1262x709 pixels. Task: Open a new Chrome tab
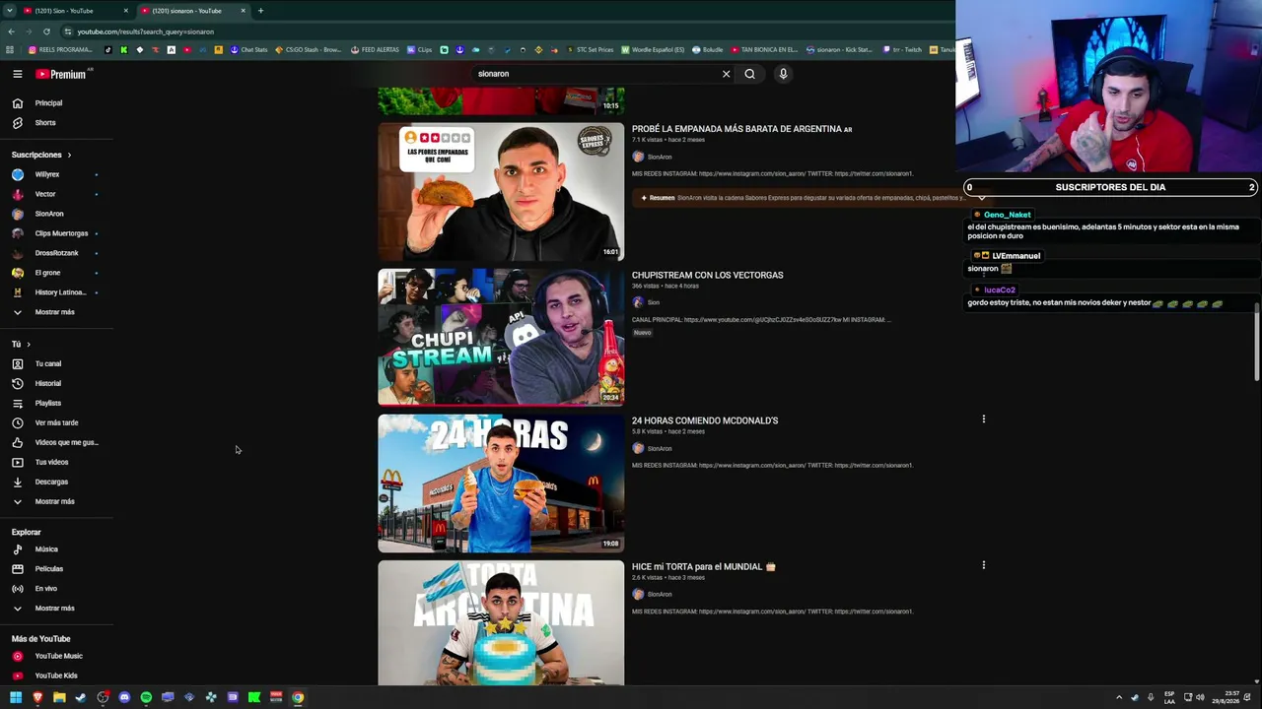(x=260, y=11)
